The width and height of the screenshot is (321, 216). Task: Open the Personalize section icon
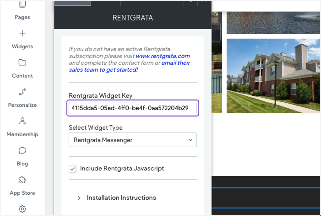point(22,92)
